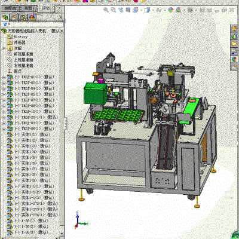Click the Zoom to Area magnifier icon
Image resolution: width=239 pixels, height=239 pixels.
pyautogui.click(x=113, y=10)
